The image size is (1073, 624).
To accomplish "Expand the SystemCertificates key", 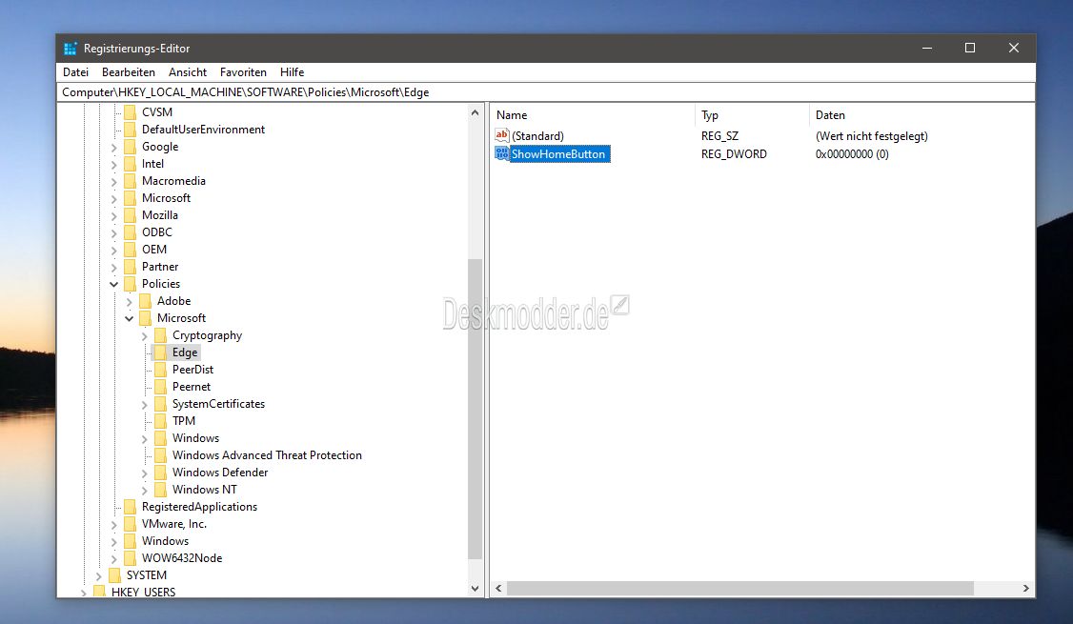I will click(145, 404).
